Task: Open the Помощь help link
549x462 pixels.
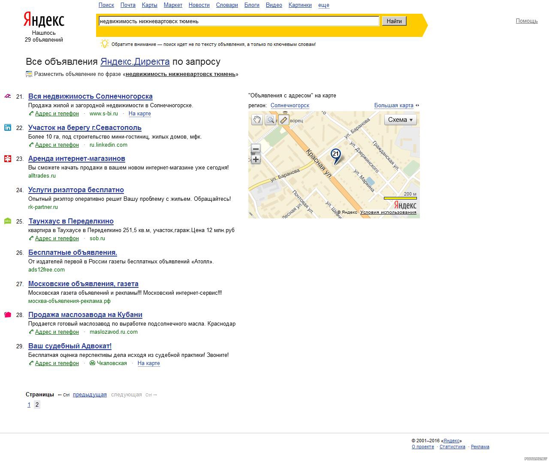Action: point(527,21)
